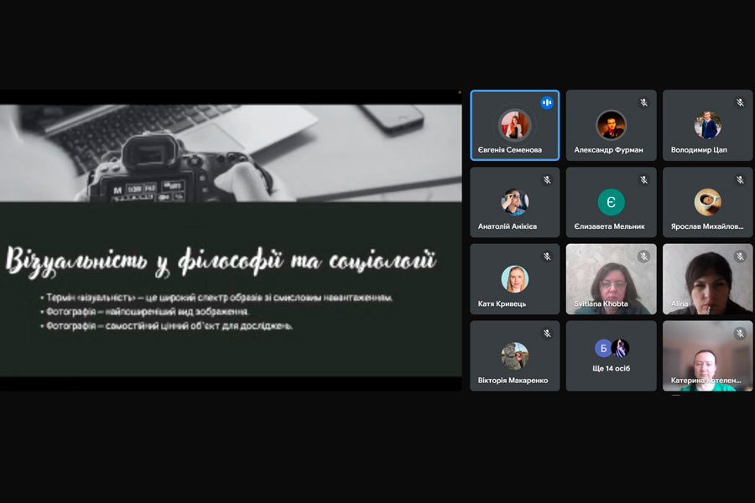Click the speaking indicator on Євгенія Семенова tile

coord(547,102)
